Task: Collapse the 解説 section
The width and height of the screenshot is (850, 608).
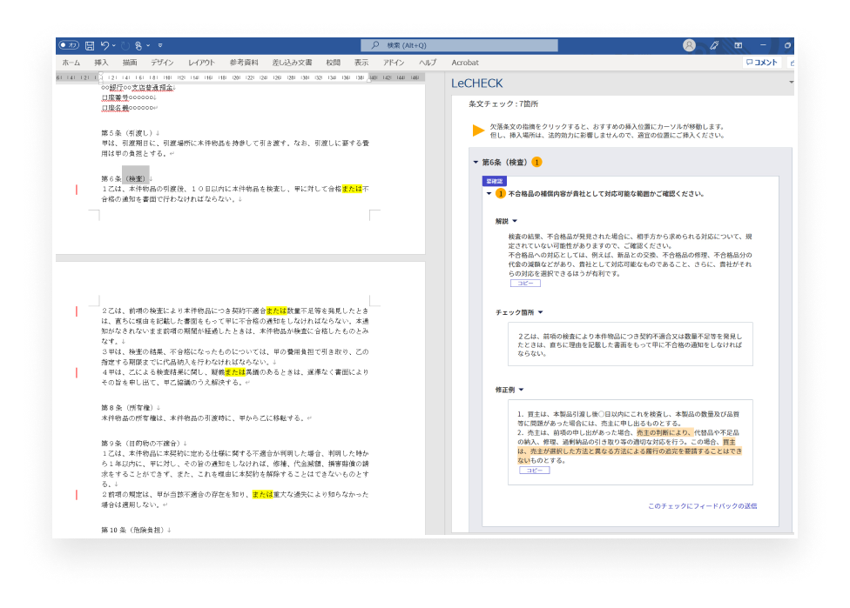Action: (515, 221)
